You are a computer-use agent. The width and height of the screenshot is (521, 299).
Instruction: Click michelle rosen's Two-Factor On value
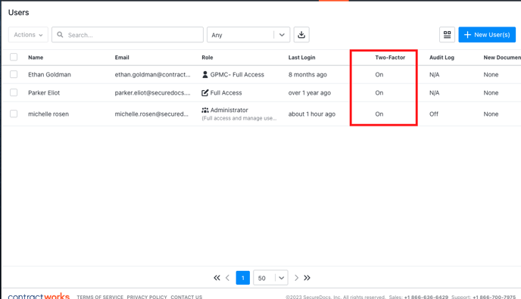click(379, 114)
